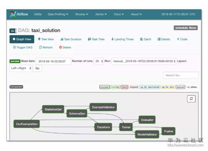Open the Landing Times tab
The width and height of the screenshot is (208, 151).
[123, 39]
